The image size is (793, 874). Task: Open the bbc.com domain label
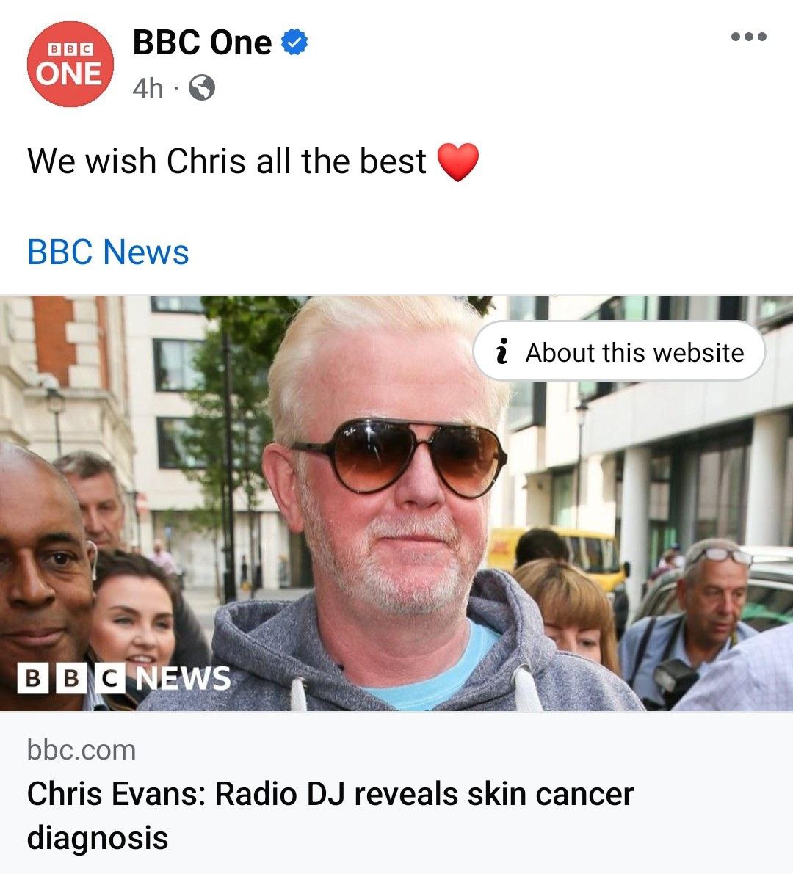tap(82, 750)
